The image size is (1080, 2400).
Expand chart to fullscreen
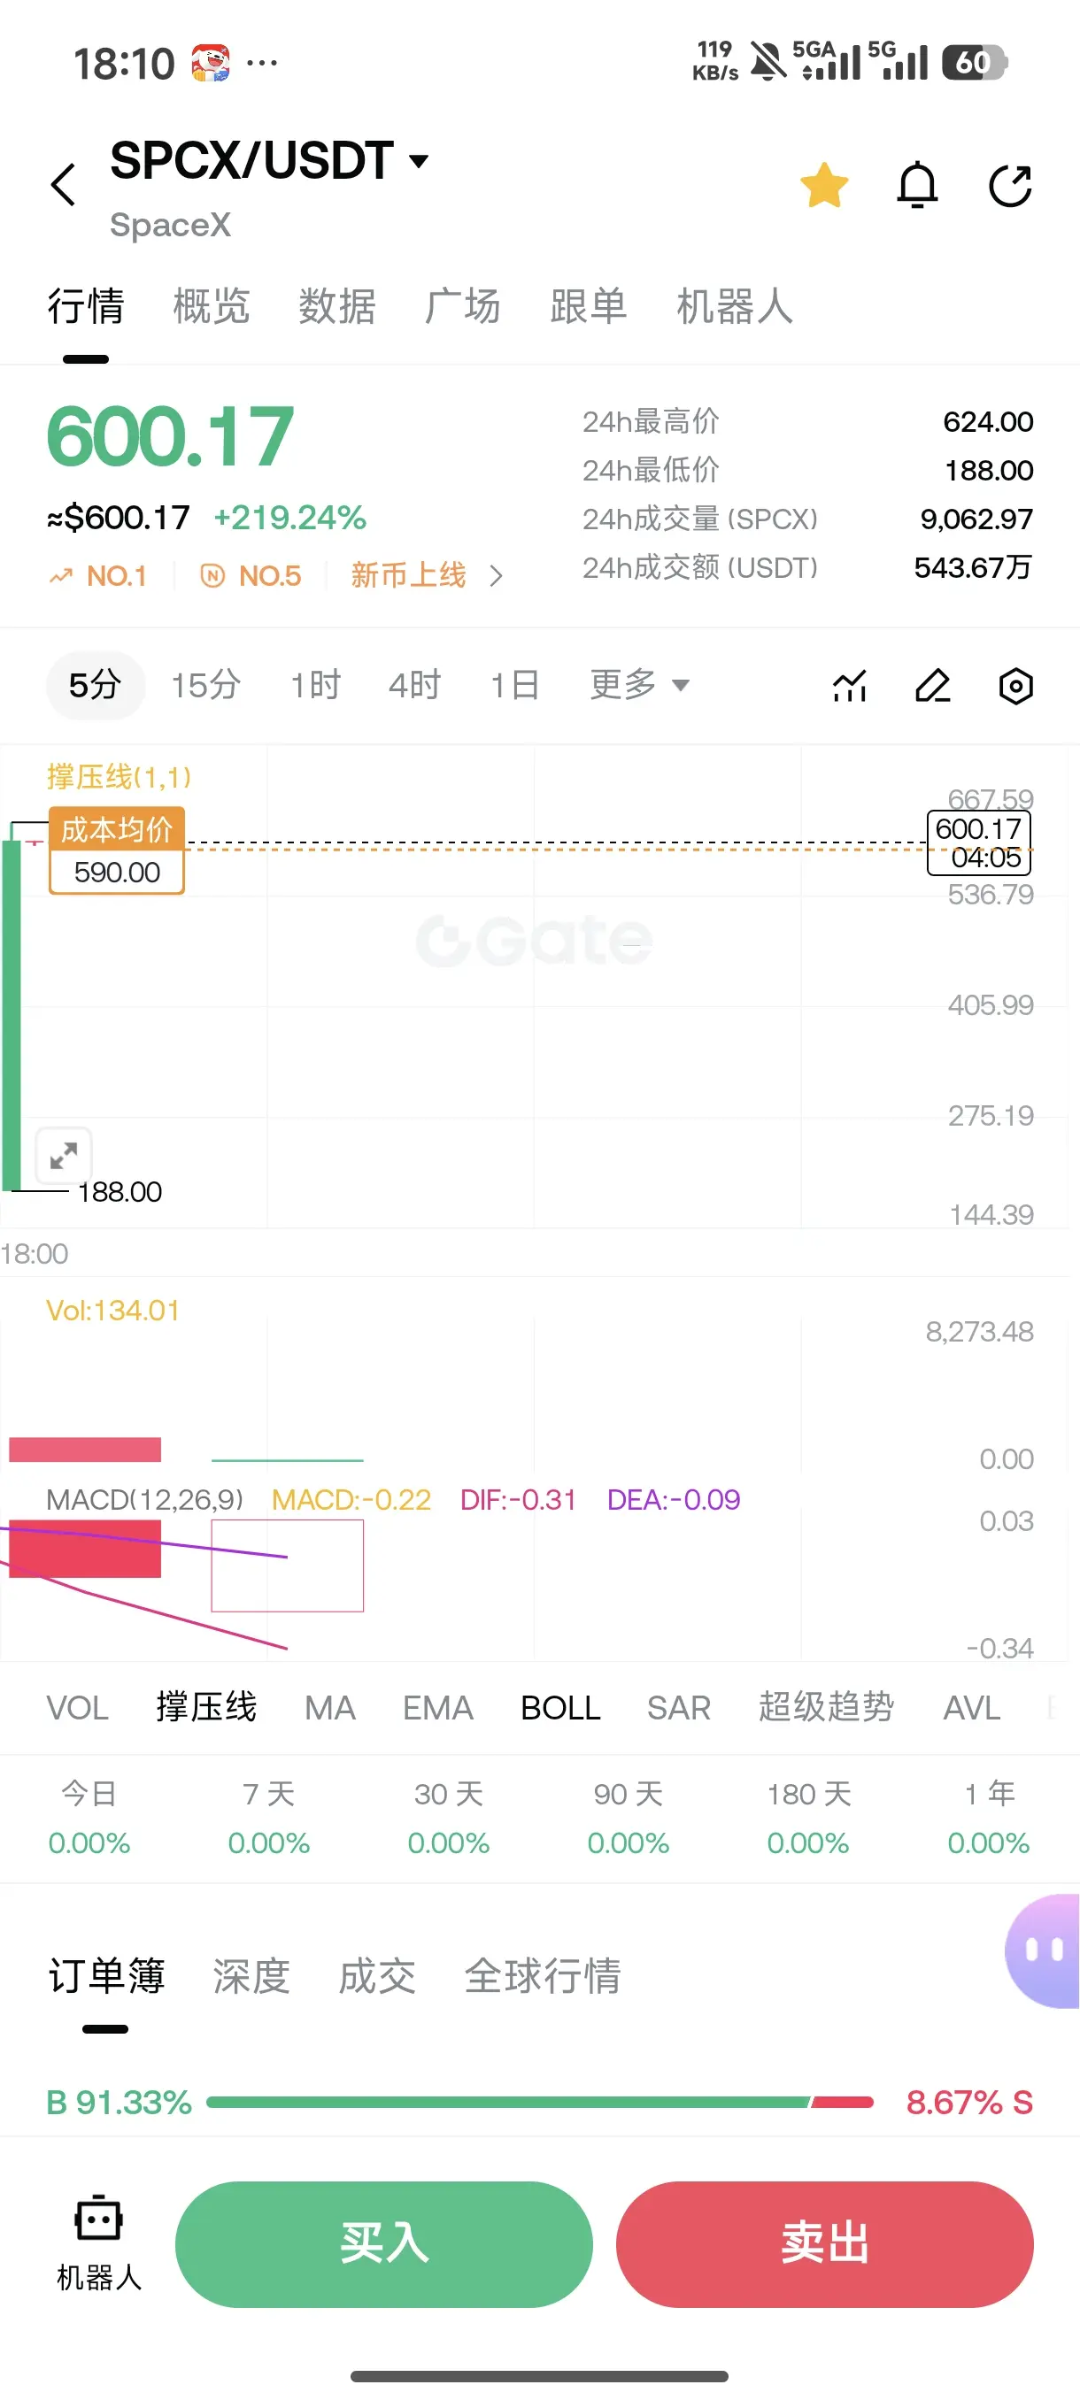tap(64, 1155)
